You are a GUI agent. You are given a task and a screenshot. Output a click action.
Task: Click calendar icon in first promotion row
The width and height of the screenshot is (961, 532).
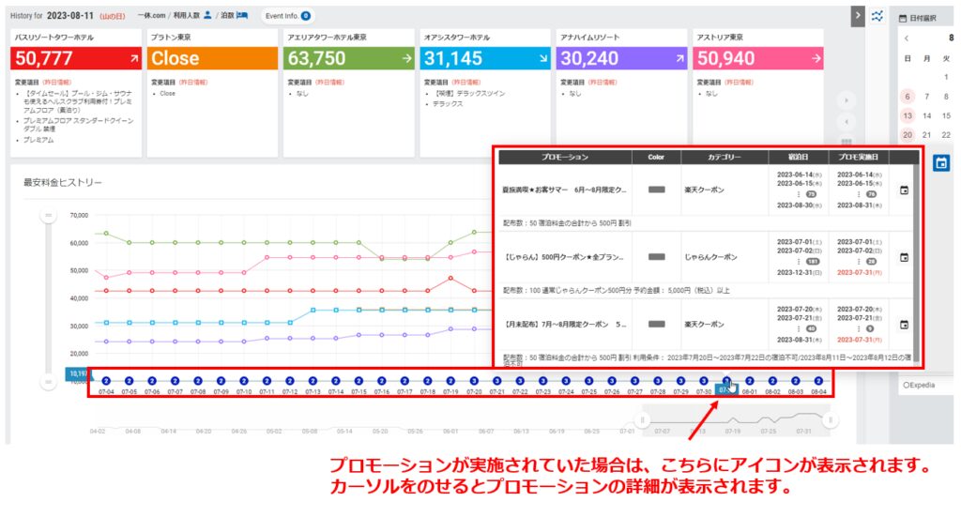pos(904,190)
